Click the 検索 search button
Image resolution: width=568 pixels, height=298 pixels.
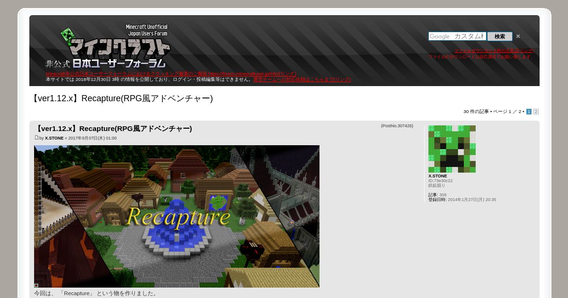(500, 36)
